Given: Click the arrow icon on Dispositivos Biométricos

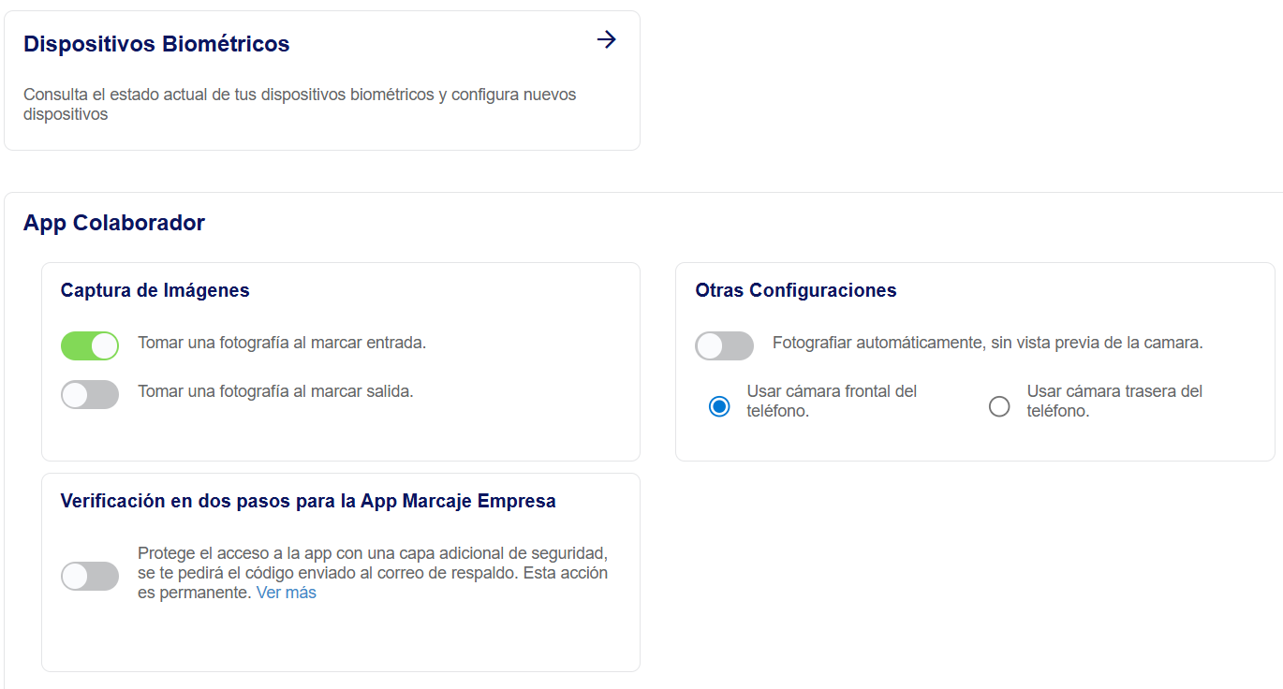Looking at the screenshot, I should (607, 39).
